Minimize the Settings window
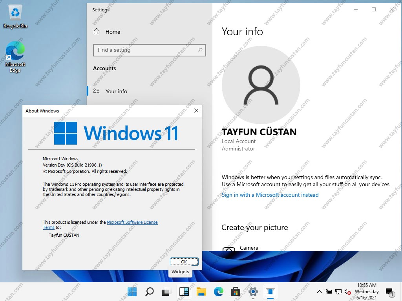 (x=356, y=9)
